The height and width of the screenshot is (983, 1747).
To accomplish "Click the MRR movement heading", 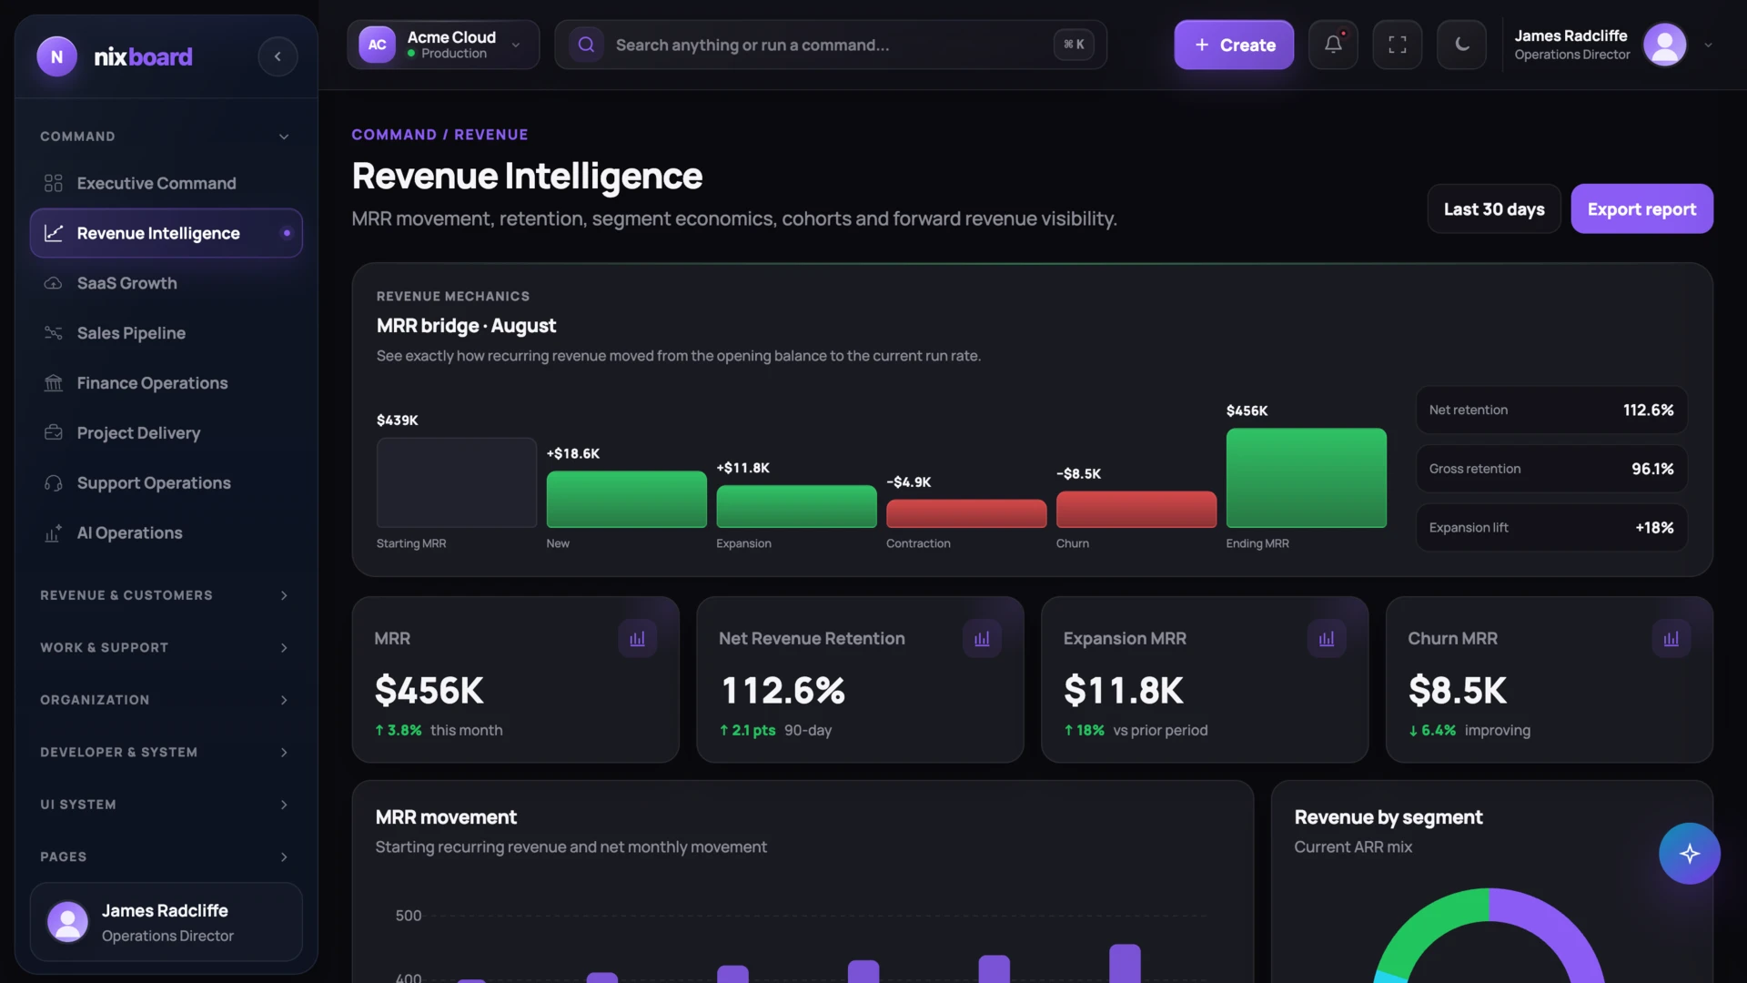I will pos(446,817).
